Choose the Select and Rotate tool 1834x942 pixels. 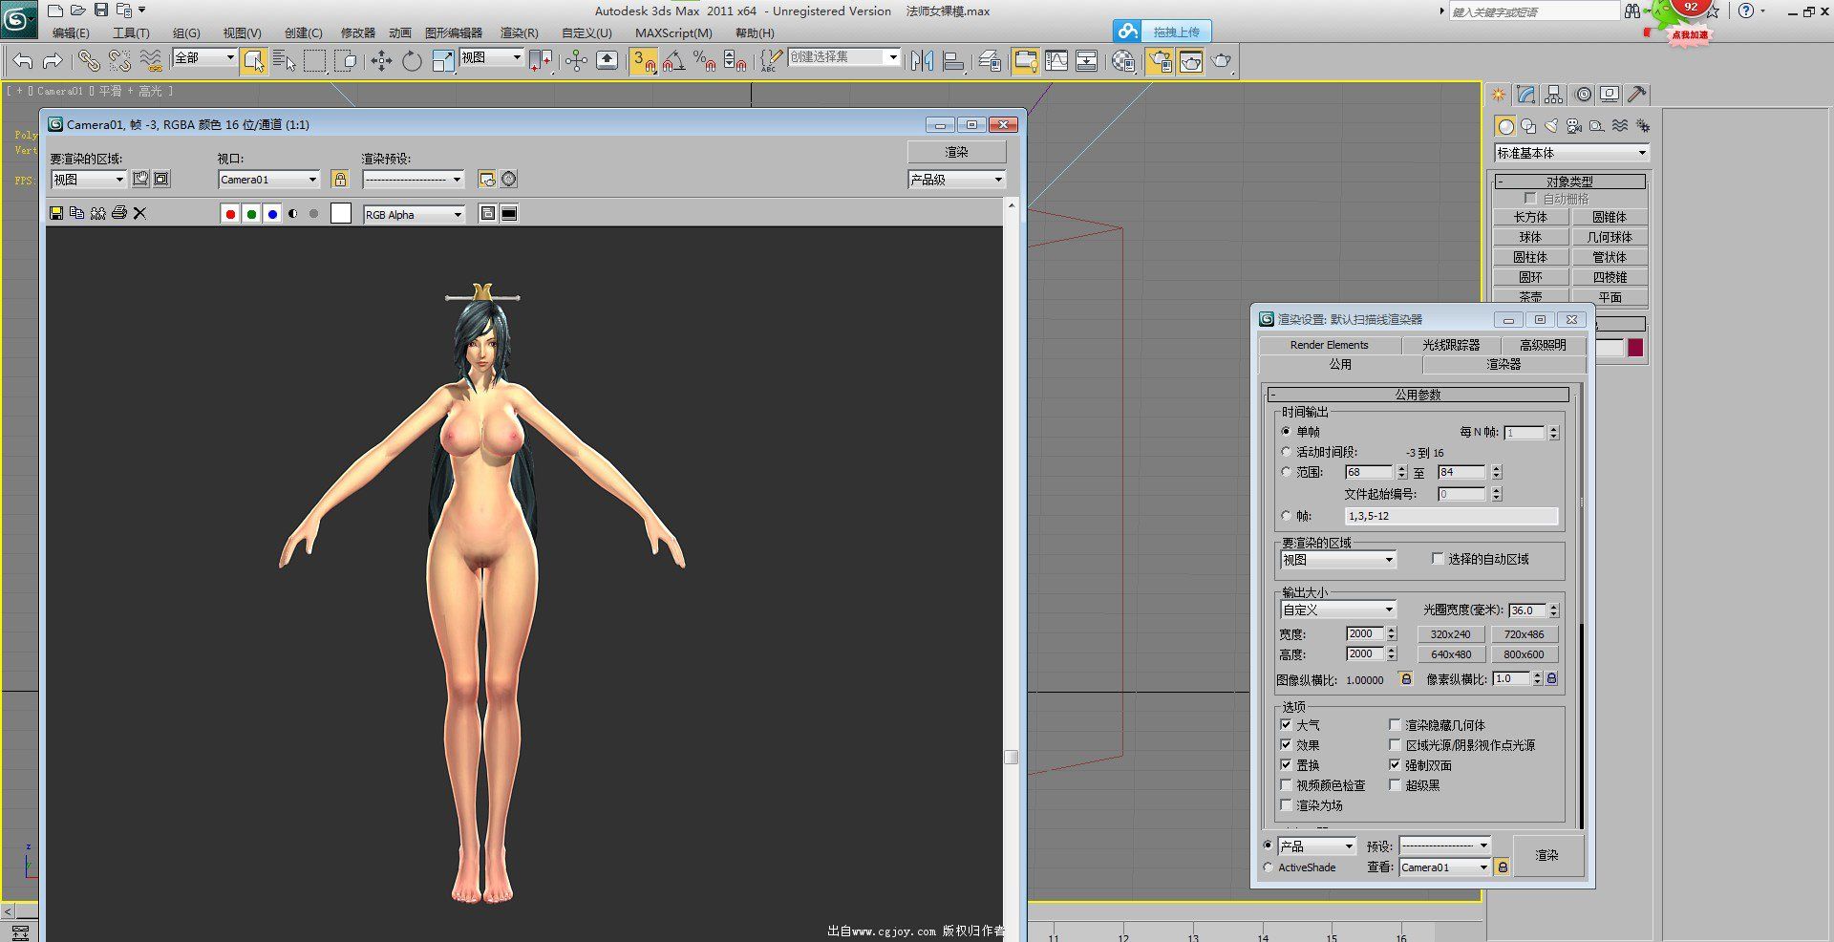coord(412,61)
